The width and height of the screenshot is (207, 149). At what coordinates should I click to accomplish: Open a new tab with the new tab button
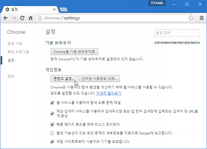coord(64,9)
